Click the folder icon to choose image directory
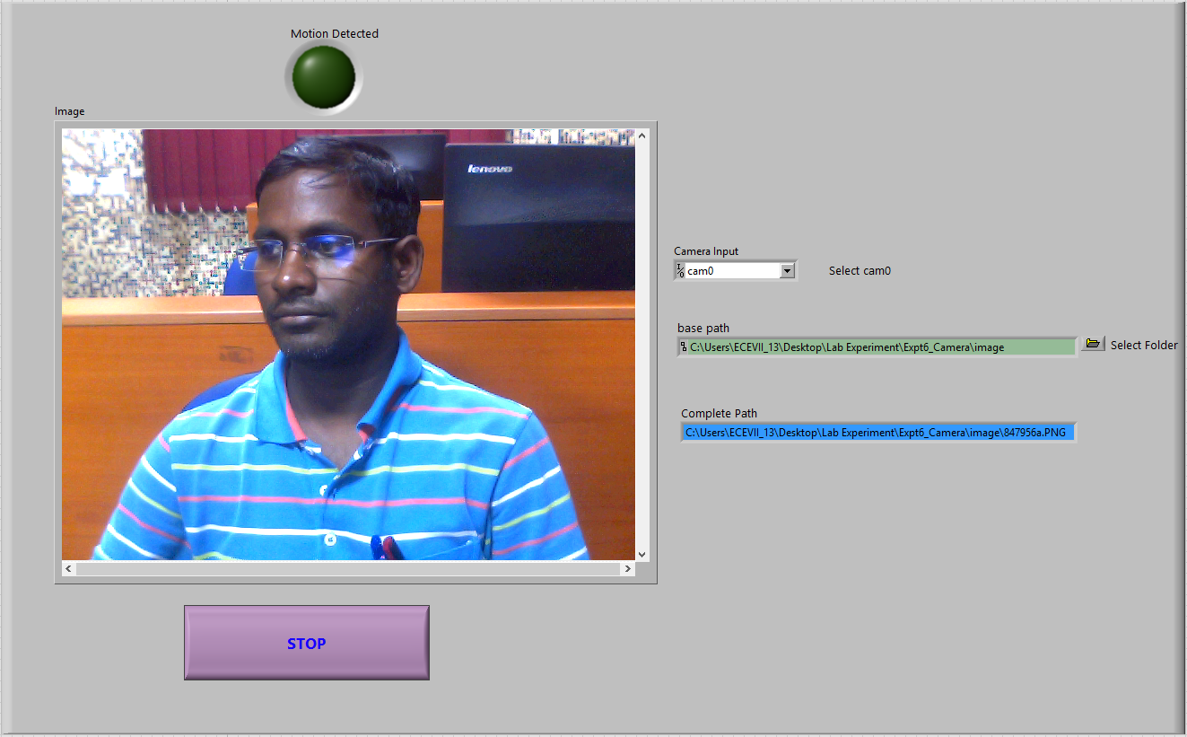Screen dimensions: 1187x737 [1093, 343]
